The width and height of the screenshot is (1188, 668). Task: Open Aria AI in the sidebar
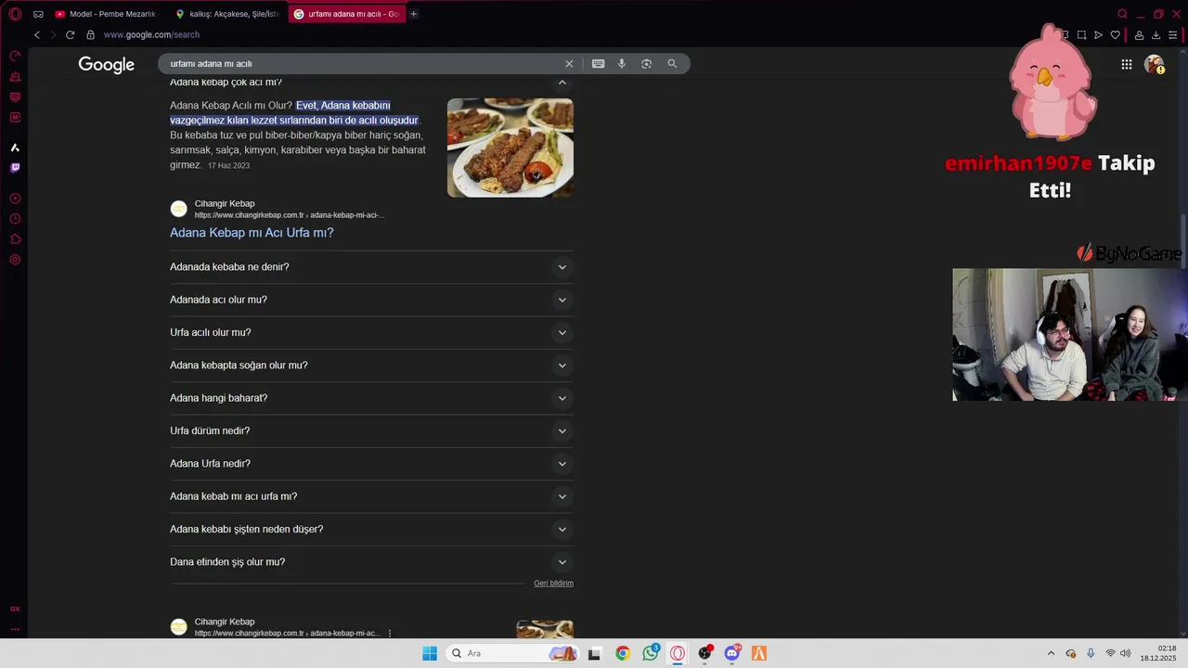coord(15,148)
